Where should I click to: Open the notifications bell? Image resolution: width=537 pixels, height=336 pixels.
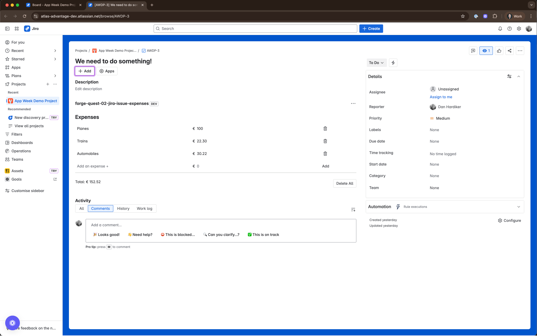tap(500, 29)
